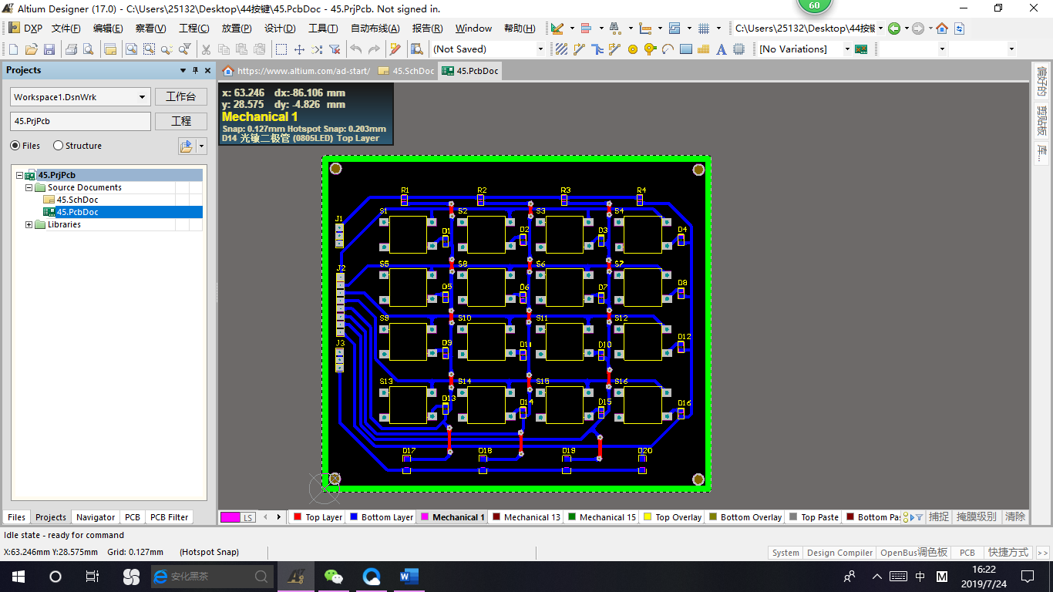Click the 掩膜级别 Mask Level button

(x=976, y=516)
